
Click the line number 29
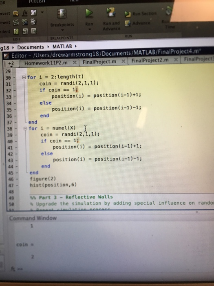tap(8, 71)
